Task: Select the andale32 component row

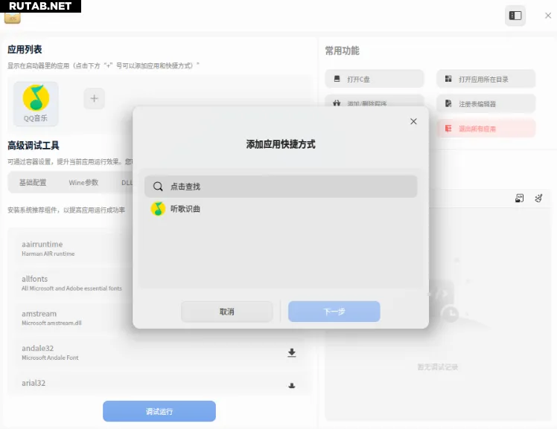Action: coord(160,352)
